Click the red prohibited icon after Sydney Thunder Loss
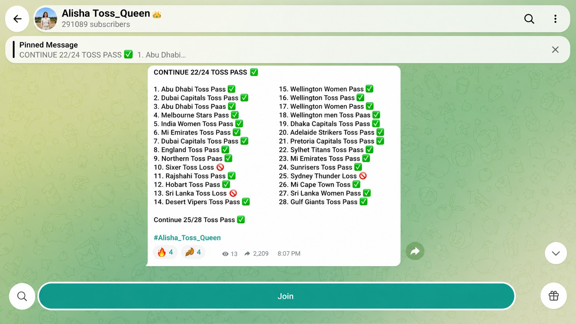Image resolution: width=576 pixels, height=324 pixels. point(363,176)
